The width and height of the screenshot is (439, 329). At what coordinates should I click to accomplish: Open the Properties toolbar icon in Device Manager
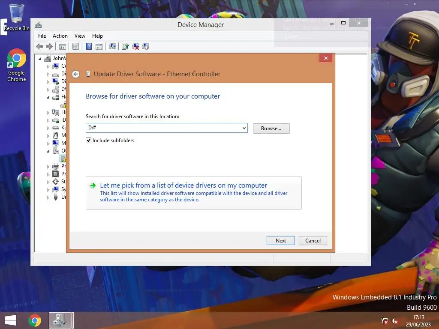[75, 46]
